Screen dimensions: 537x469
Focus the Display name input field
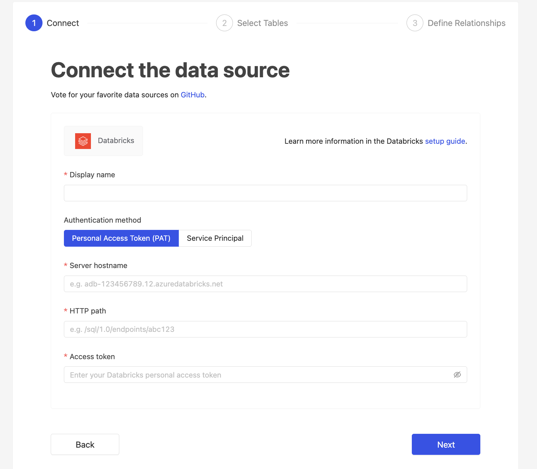[265, 193]
